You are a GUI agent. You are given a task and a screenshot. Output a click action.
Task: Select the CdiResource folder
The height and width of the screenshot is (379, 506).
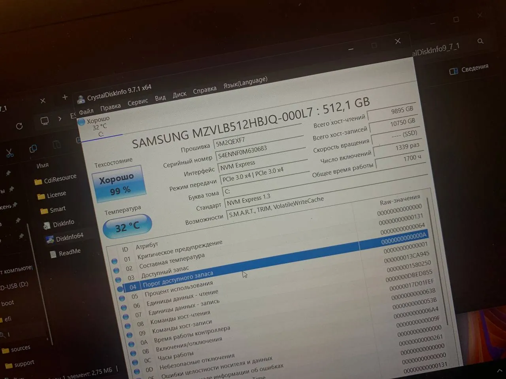[x=56, y=180]
